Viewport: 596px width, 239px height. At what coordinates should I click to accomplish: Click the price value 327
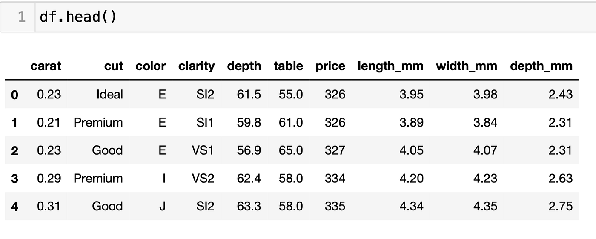tap(335, 150)
